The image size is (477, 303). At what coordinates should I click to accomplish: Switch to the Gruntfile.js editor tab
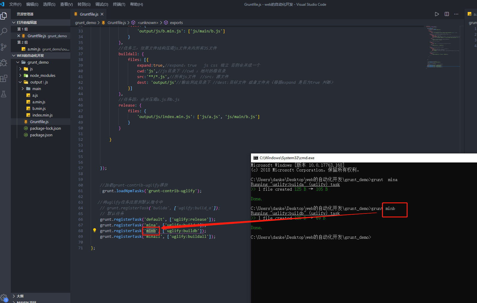89,14
